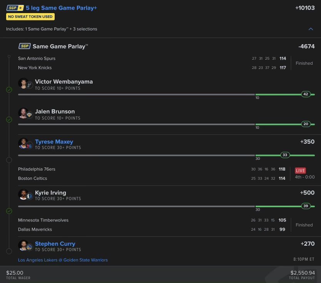Click the SGP+ badge icon
This screenshot has width=321, height=283.
15,8
